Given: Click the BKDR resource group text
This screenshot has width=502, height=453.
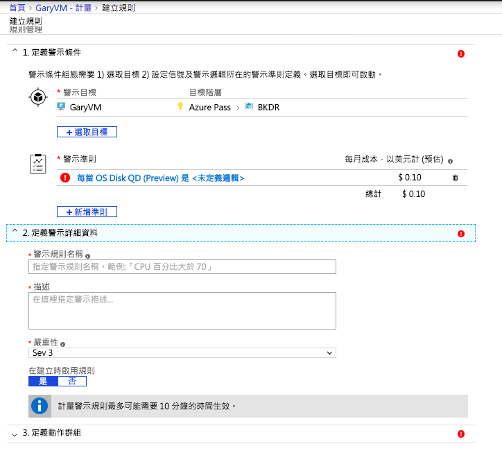Looking at the screenshot, I should (268, 107).
